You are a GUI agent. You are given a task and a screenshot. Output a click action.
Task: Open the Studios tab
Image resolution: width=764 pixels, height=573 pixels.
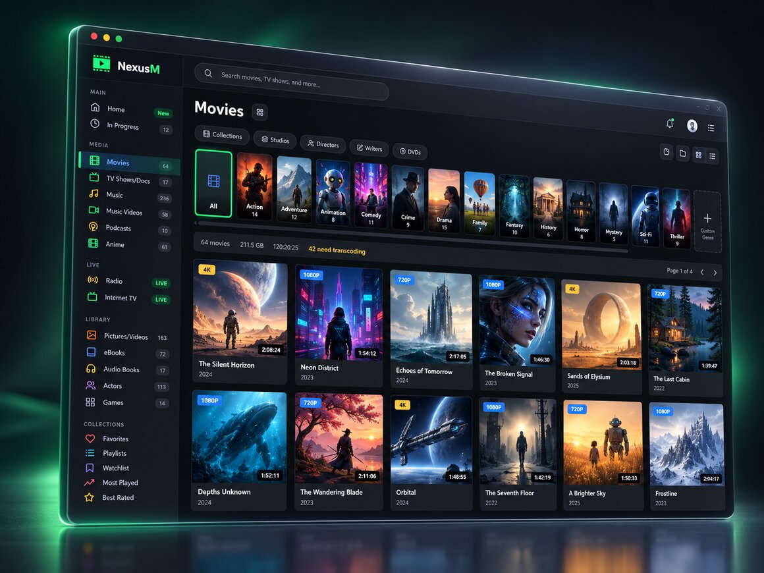275,140
